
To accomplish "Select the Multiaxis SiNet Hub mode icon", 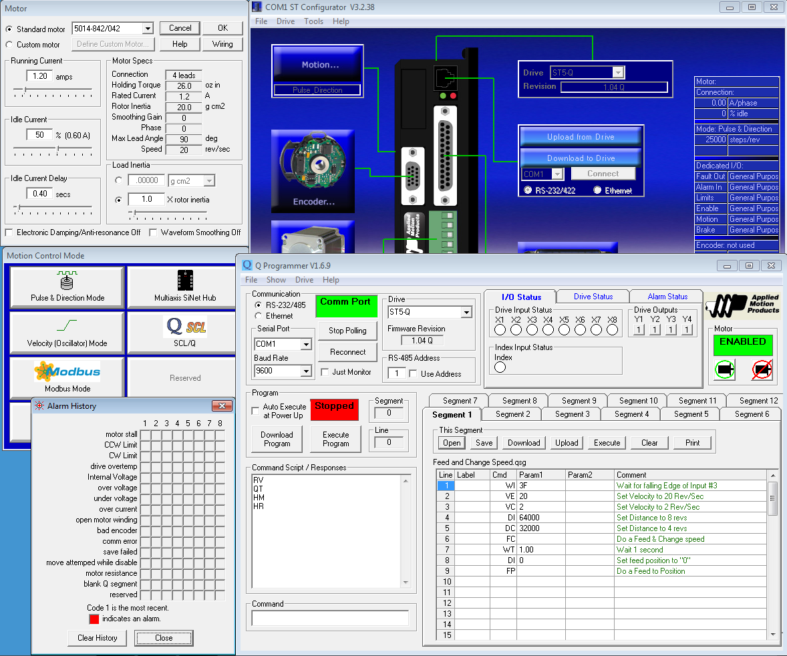I will click(185, 287).
